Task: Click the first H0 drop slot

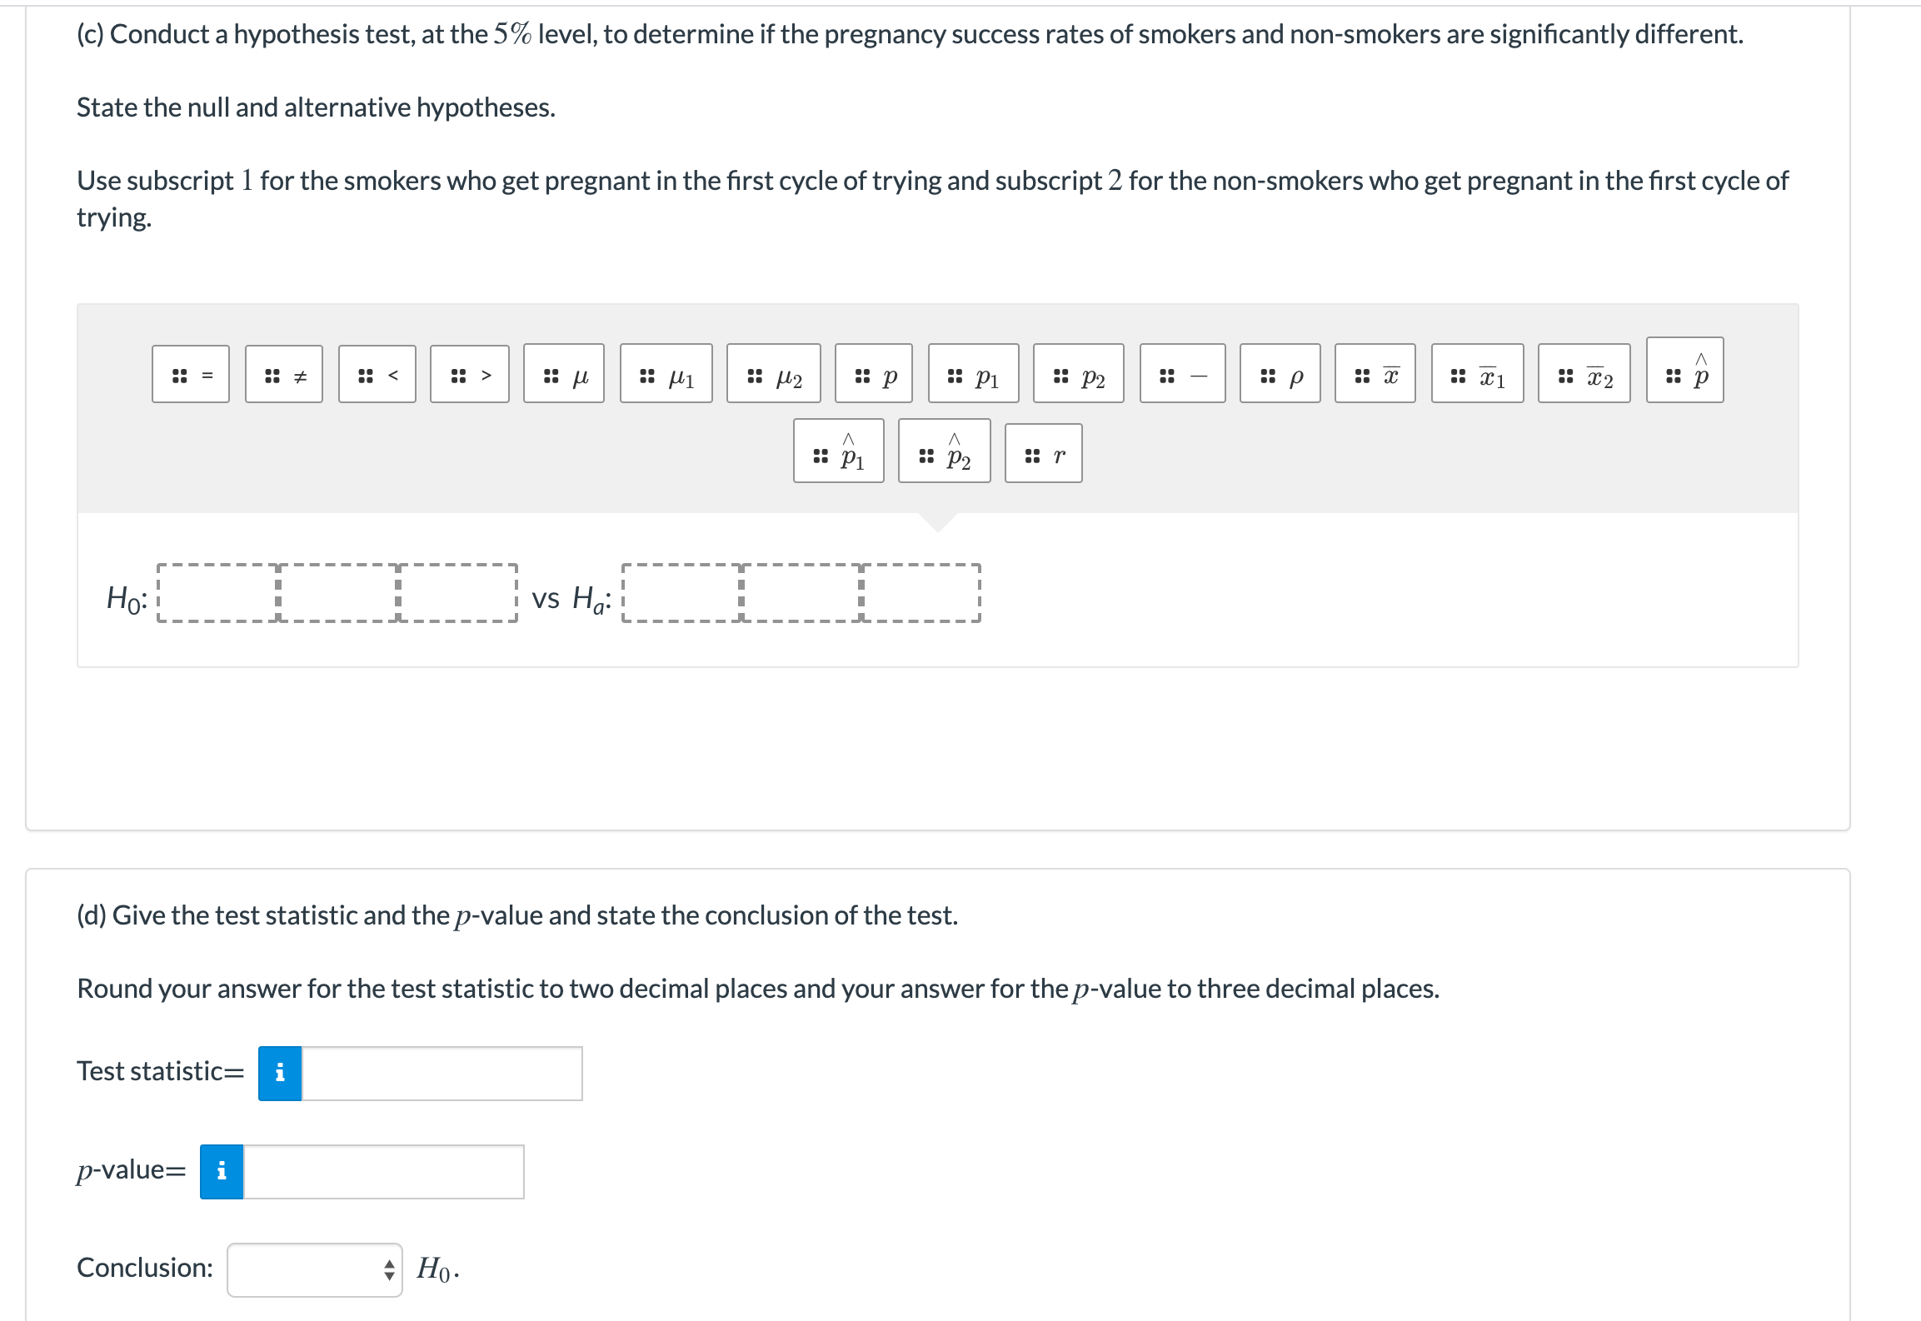Action: (217, 593)
